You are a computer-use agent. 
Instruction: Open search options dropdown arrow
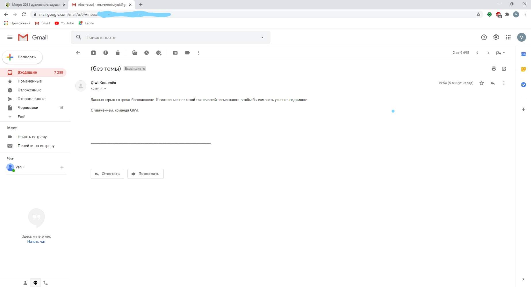coord(262,37)
